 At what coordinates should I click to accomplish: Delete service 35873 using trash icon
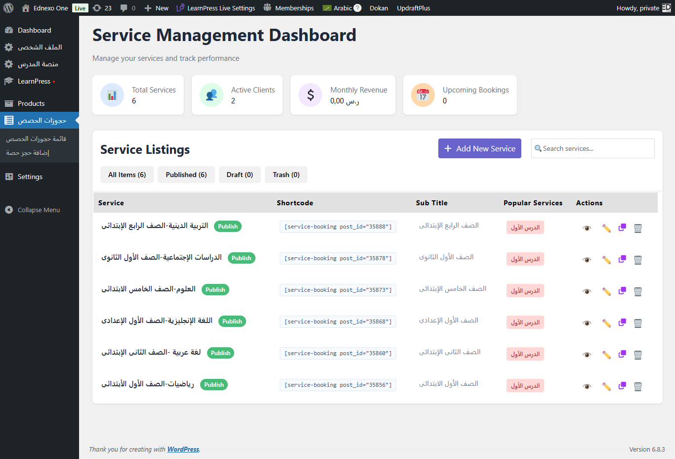click(x=638, y=291)
